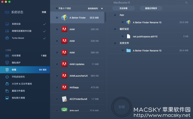
Task: Tick the checkbox for AAM Updates
Action: 57,64
